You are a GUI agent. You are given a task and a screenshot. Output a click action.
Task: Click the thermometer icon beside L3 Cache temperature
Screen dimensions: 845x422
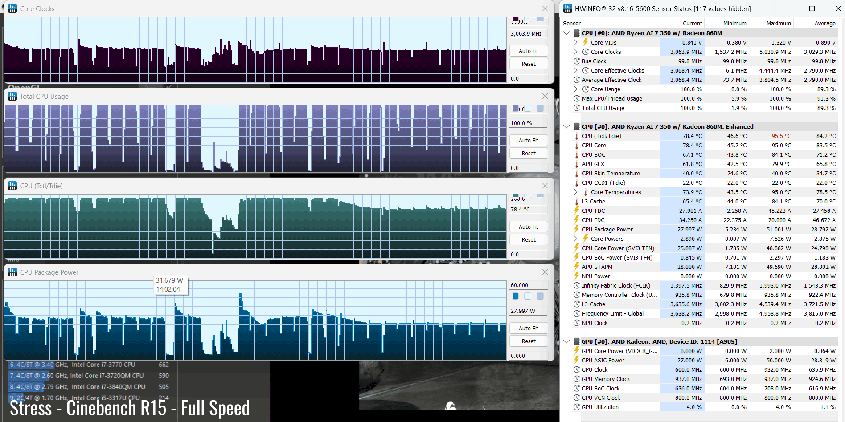point(577,202)
